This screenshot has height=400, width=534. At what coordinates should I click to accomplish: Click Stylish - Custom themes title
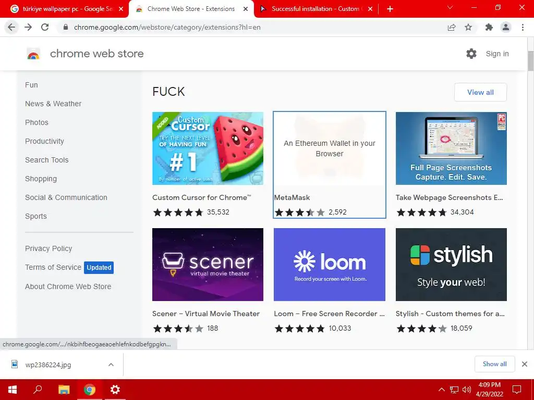point(450,314)
